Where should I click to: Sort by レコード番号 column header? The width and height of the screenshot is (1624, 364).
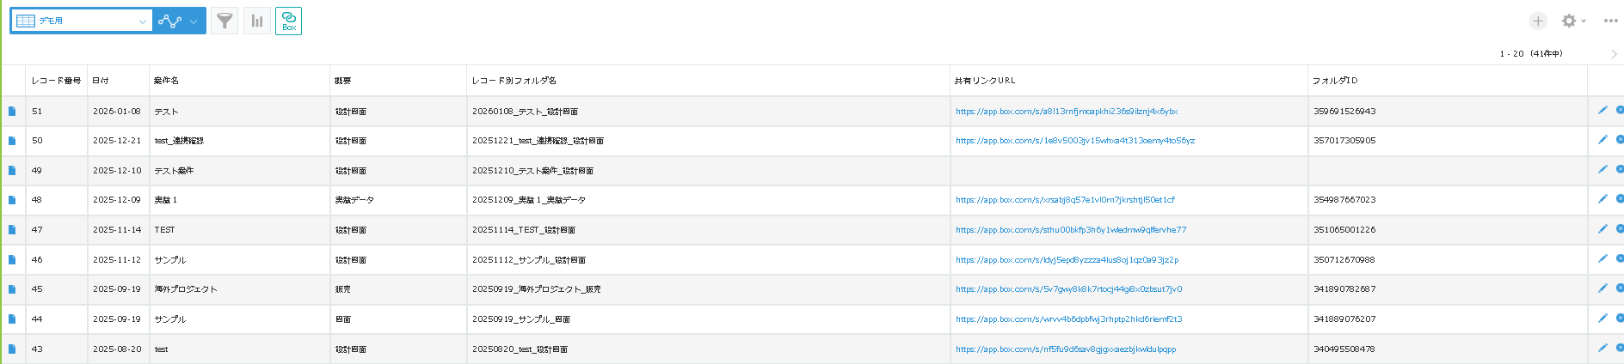click(56, 81)
